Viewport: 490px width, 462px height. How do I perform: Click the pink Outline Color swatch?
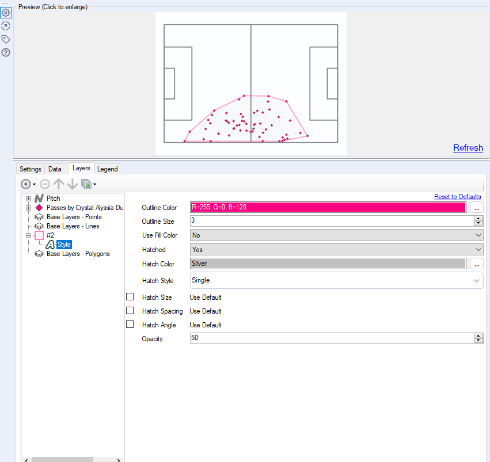328,207
